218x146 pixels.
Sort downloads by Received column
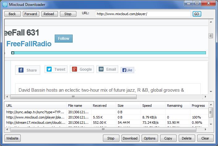[x=104, y=106]
